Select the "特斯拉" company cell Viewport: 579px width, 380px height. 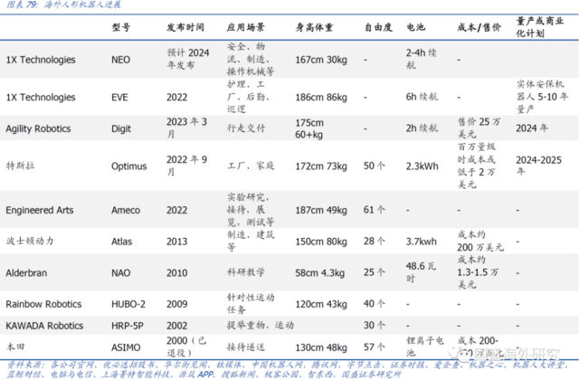click(x=20, y=166)
